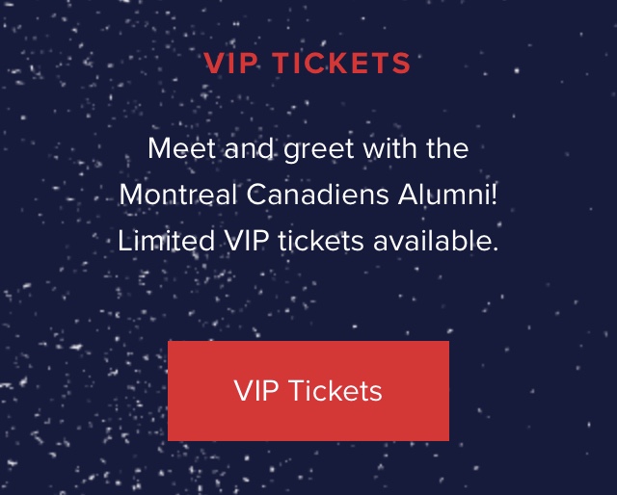Image resolution: width=617 pixels, height=495 pixels.
Task: Click 'TICKETS' in the red heading
Action: point(341,63)
